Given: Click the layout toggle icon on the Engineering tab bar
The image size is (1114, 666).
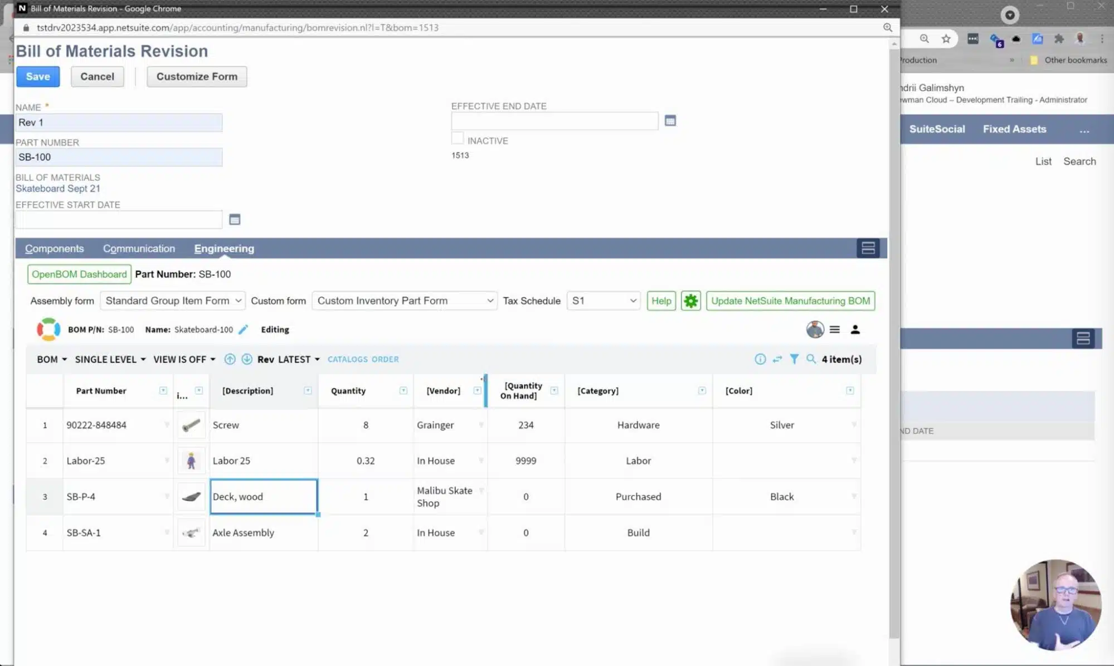Looking at the screenshot, I should tap(868, 248).
